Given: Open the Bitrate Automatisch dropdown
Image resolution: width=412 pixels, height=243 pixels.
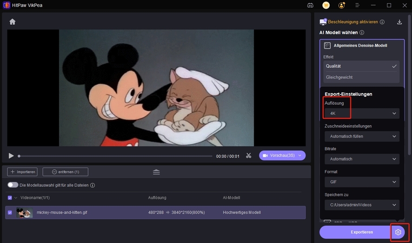Looking at the screenshot, I should point(362,159).
